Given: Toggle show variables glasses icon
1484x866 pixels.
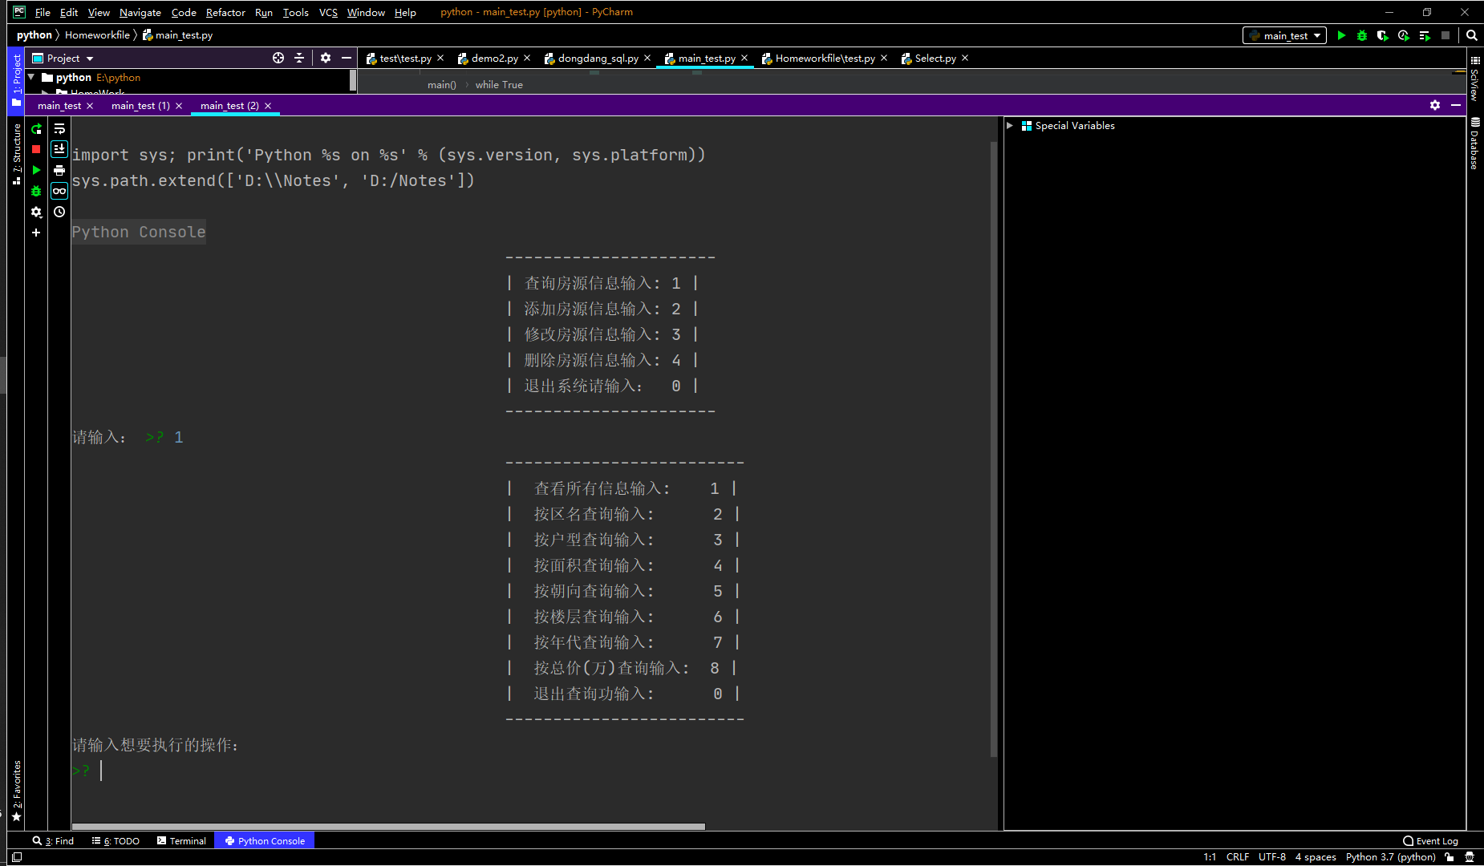Looking at the screenshot, I should click(x=59, y=191).
